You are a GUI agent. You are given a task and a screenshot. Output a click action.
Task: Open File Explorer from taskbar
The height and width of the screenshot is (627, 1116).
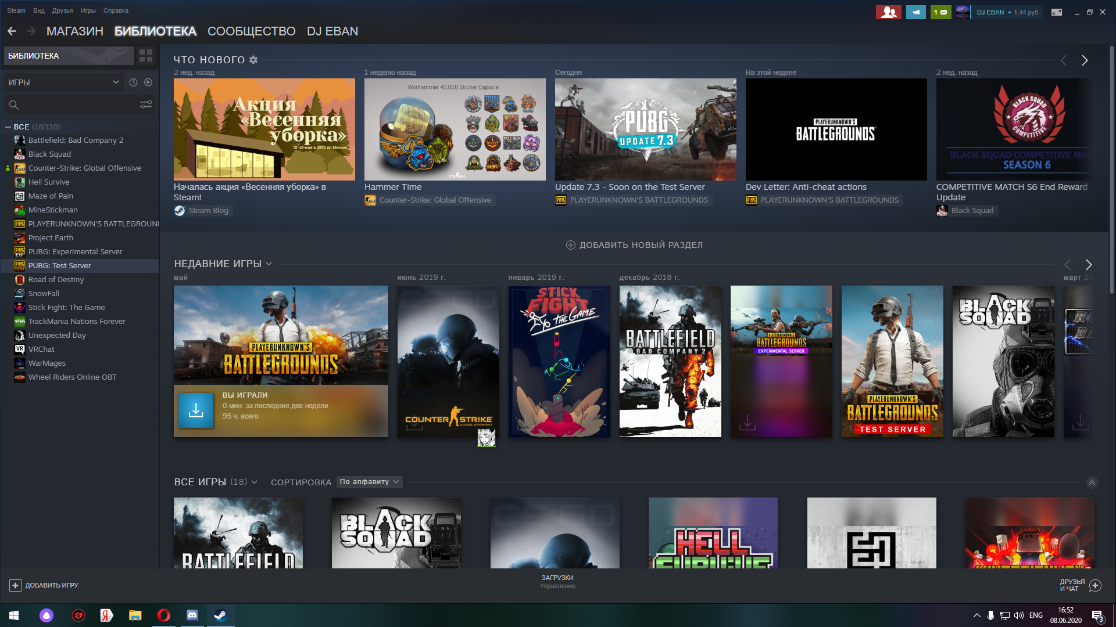click(135, 615)
